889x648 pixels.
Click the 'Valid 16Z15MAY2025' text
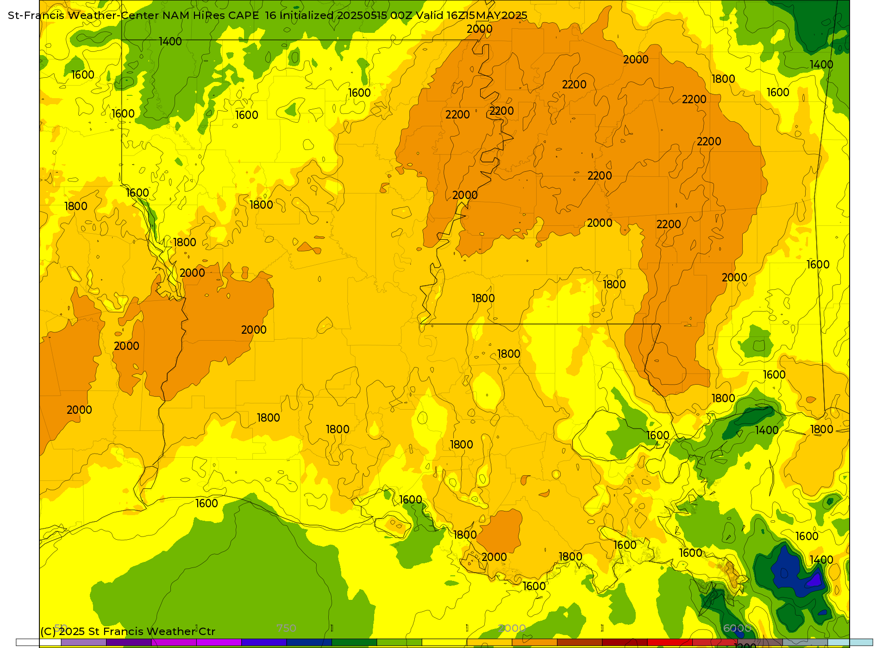click(x=471, y=15)
